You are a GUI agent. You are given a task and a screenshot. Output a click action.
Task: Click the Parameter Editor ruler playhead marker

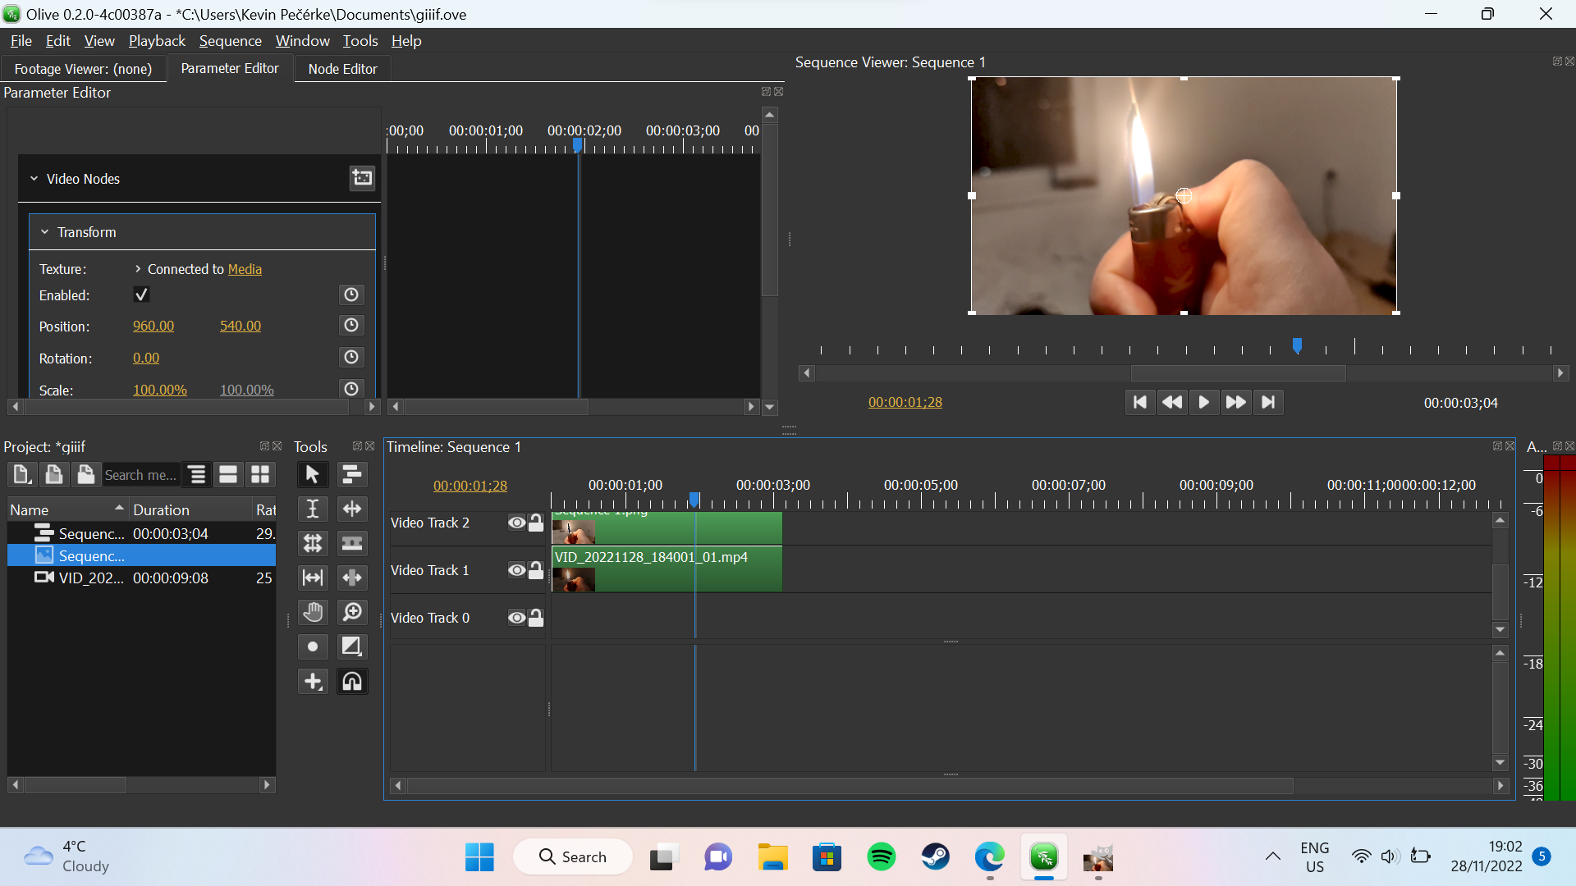[x=578, y=145]
